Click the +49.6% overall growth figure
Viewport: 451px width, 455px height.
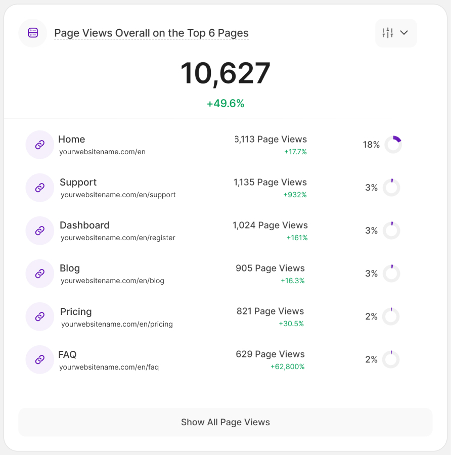pyautogui.click(x=225, y=104)
